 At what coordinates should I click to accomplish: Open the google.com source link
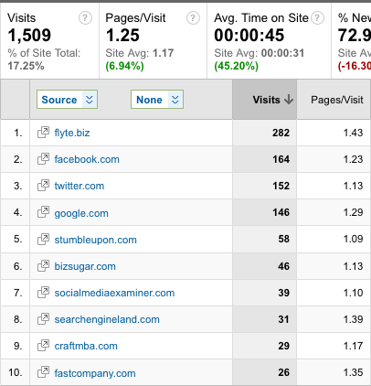click(81, 213)
